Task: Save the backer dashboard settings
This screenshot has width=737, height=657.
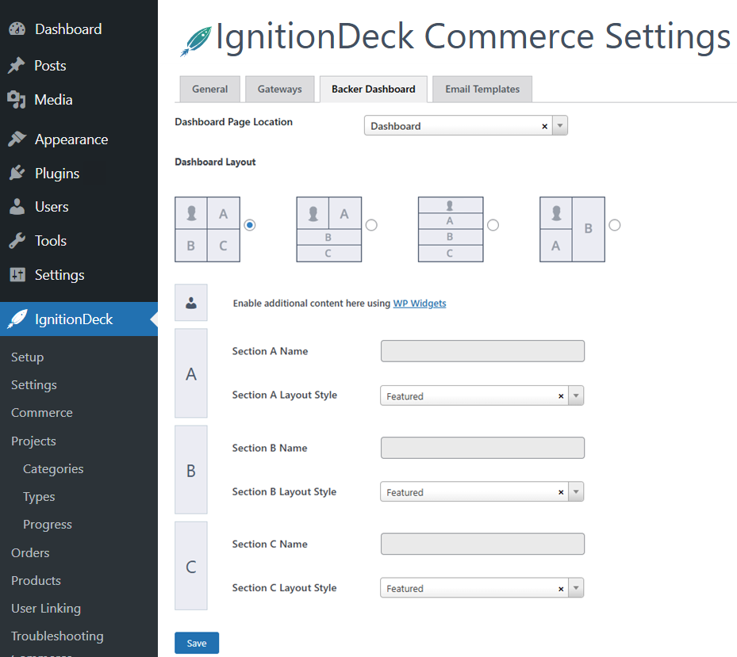Action: 197,643
